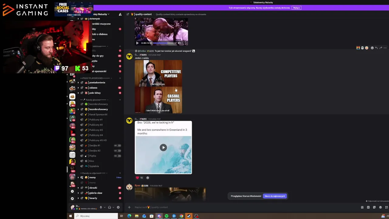Open headphones output options arrow
Screen dimensions: 389x219
pyautogui.click(x=113, y=207)
